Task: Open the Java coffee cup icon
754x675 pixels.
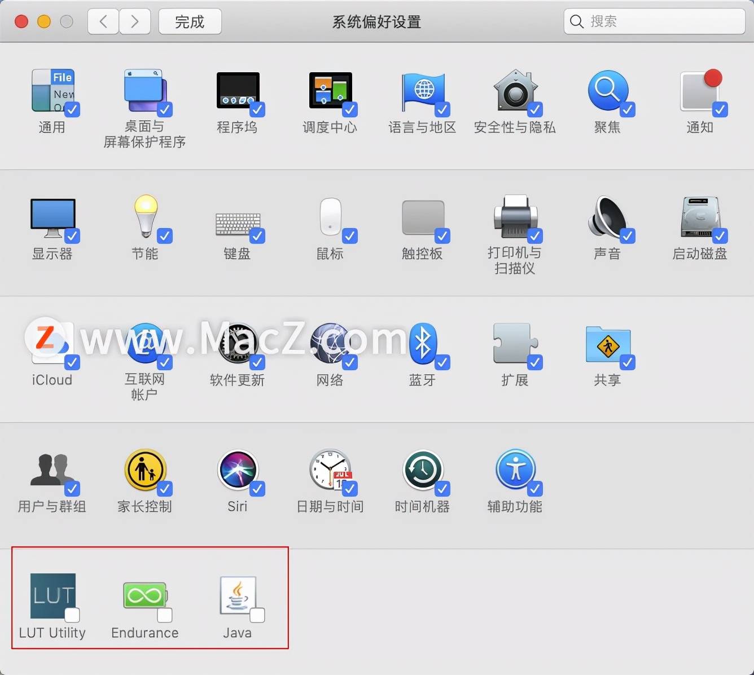Action: pos(238,596)
